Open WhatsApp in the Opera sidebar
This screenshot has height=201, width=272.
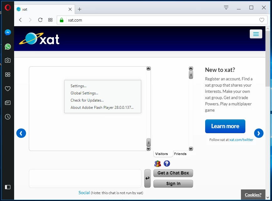point(8,47)
